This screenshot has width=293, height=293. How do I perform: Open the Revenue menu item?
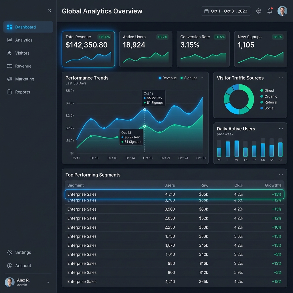click(x=28, y=66)
